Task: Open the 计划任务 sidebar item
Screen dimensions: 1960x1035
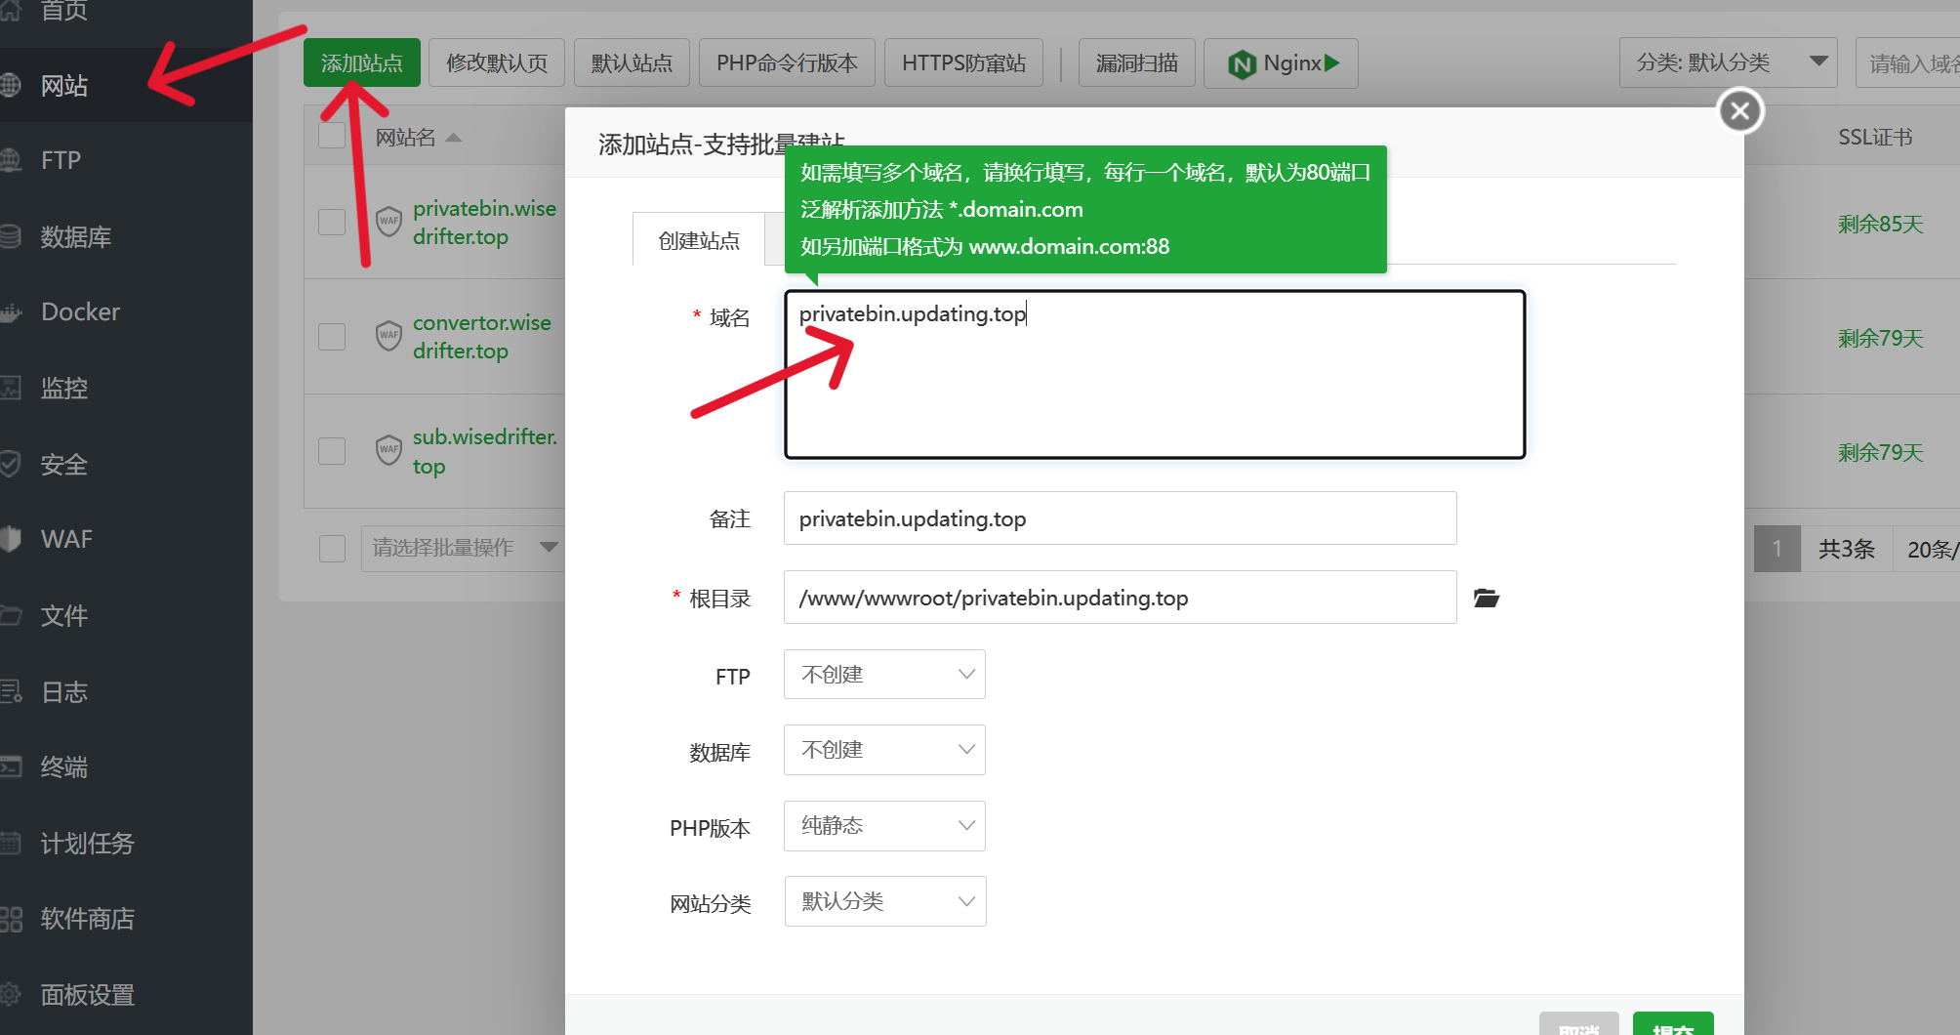Action: 87,843
